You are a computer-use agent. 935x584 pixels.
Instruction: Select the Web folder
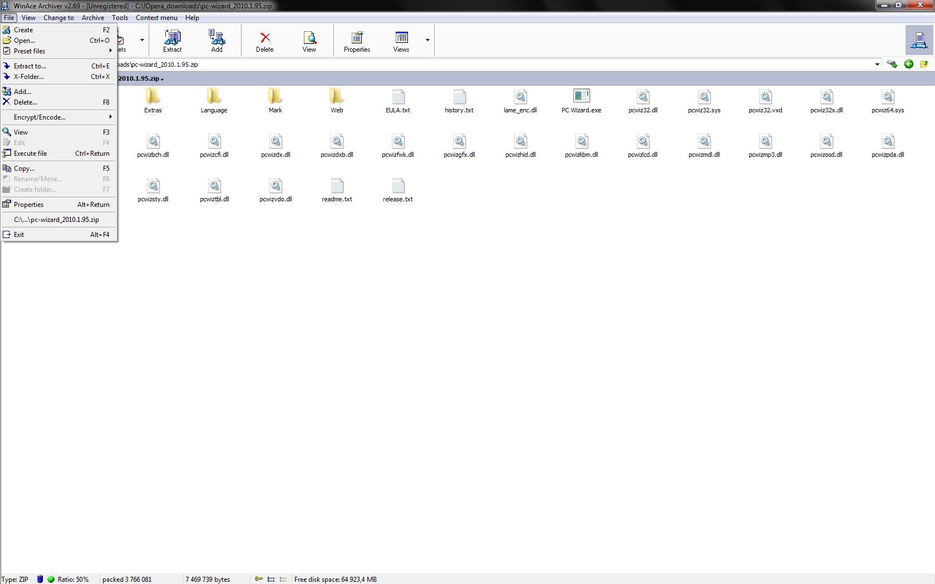(337, 100)
